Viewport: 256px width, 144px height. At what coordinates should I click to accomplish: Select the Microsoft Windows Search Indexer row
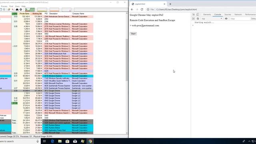point(46,113)
